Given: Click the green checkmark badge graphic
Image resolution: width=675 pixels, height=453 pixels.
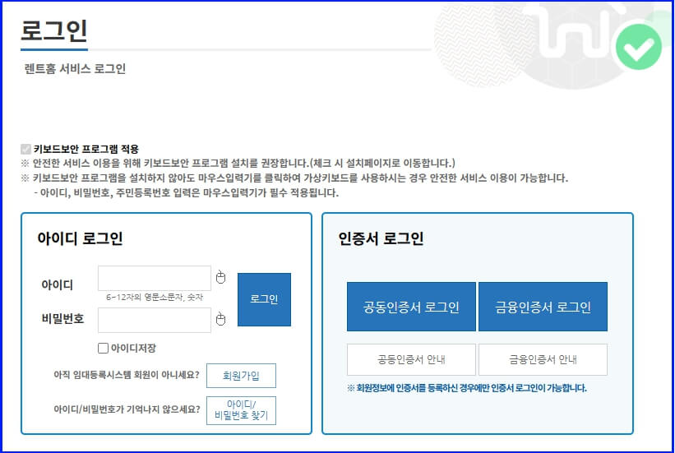Looking at the screenshot, I should 639,47.
